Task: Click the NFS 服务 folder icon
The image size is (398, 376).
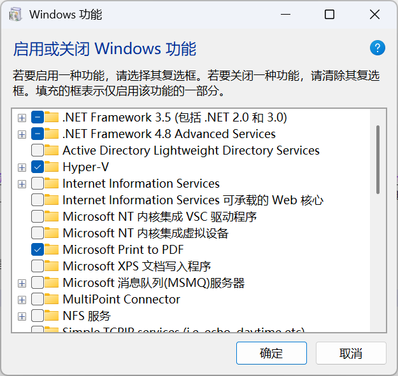Action: (52, 316)
